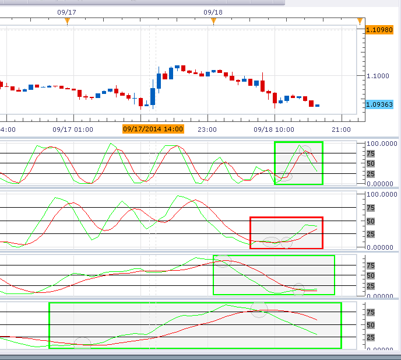This screenshot has height=360, width=401.
Task: Click the 75 level label in top indicator panel
Action: click(371, 153)
